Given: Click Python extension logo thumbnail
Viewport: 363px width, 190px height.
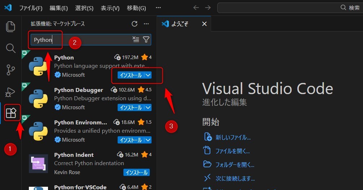Looking at the screenshot, I should click(38, 66).
